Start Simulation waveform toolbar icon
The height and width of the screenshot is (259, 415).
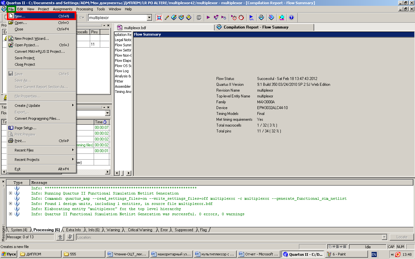click(x=251, y=17)
